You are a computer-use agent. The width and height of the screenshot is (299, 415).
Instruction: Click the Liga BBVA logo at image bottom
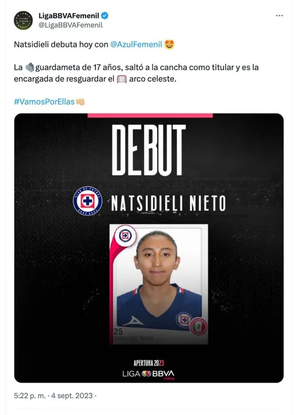tap(148, 374)
